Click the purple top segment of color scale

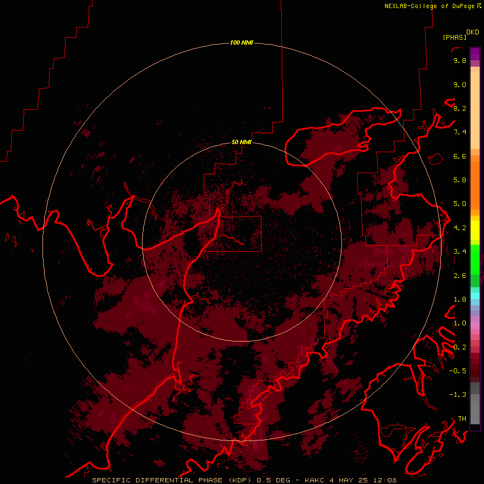point(475,54)
